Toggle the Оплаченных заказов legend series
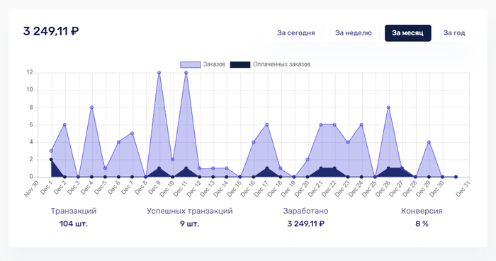This screenshot has height=261, width=496. tap(270, 64)
